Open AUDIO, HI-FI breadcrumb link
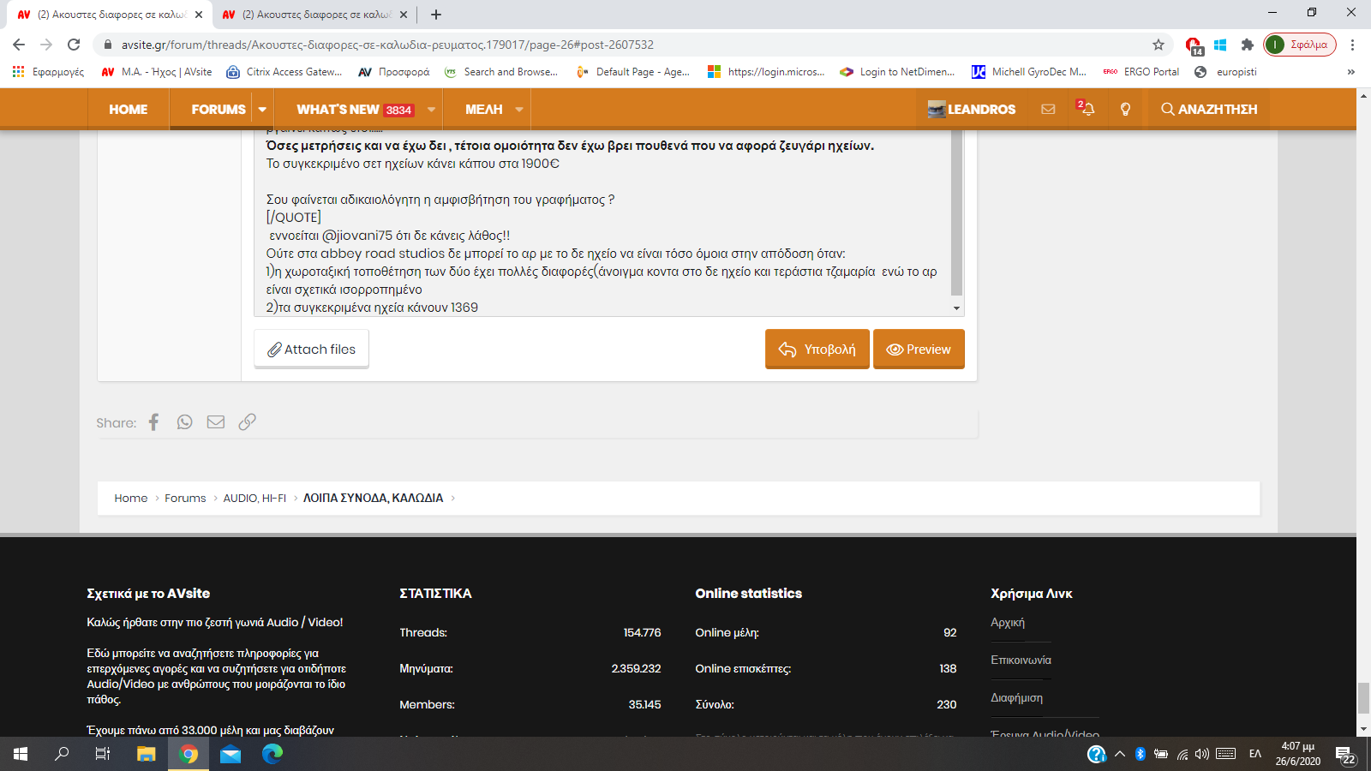Viewport: 1371px width, 771px height. tap(254, 498)
